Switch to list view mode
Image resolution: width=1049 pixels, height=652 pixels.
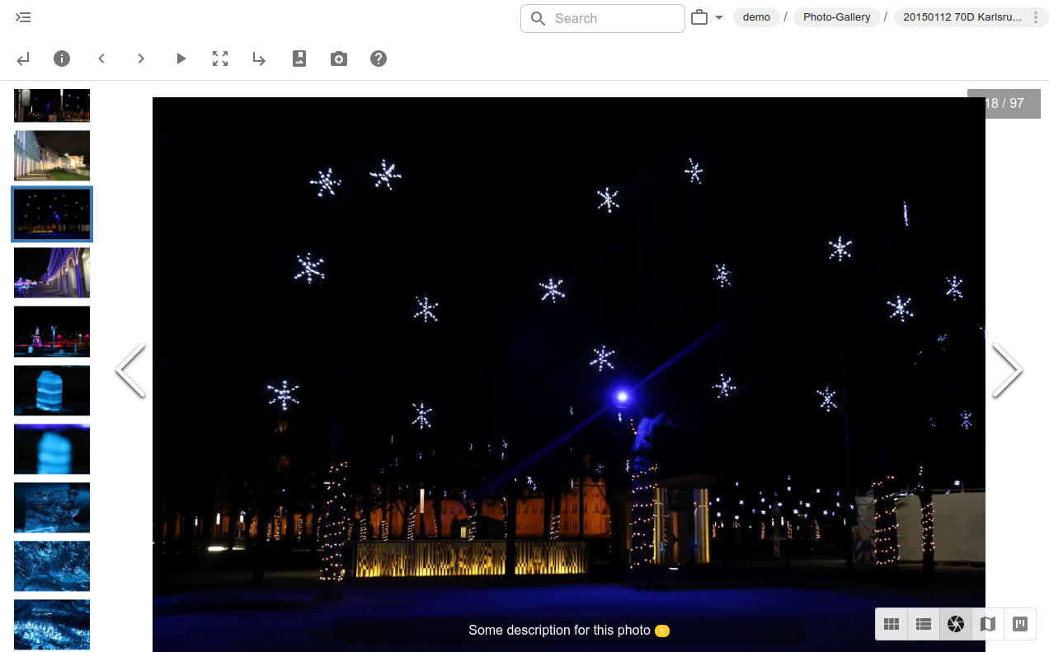(x=924, y=624)
